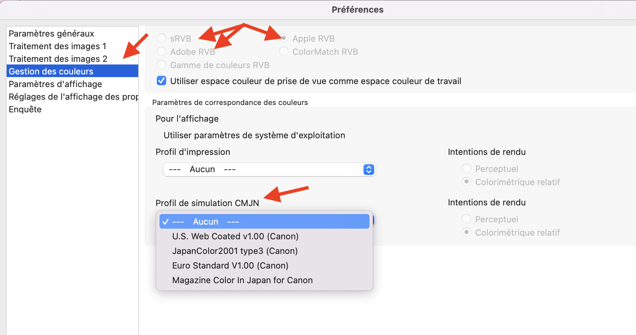
Task: Select the Enquête sidebar item
Action: pos(25,109)
